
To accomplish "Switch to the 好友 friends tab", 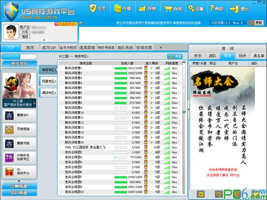I will pos(198,56).
